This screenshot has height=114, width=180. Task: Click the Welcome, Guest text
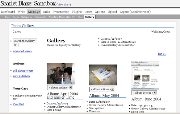tap(161, 32)
